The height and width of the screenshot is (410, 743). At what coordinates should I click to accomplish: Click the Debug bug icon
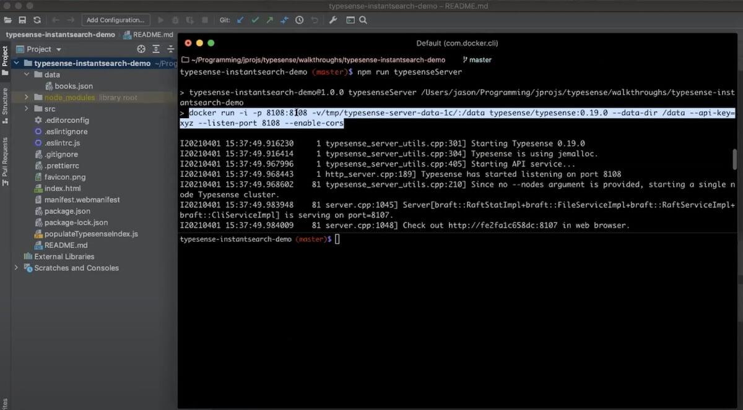pyautogui.click(x=176, y=20)
